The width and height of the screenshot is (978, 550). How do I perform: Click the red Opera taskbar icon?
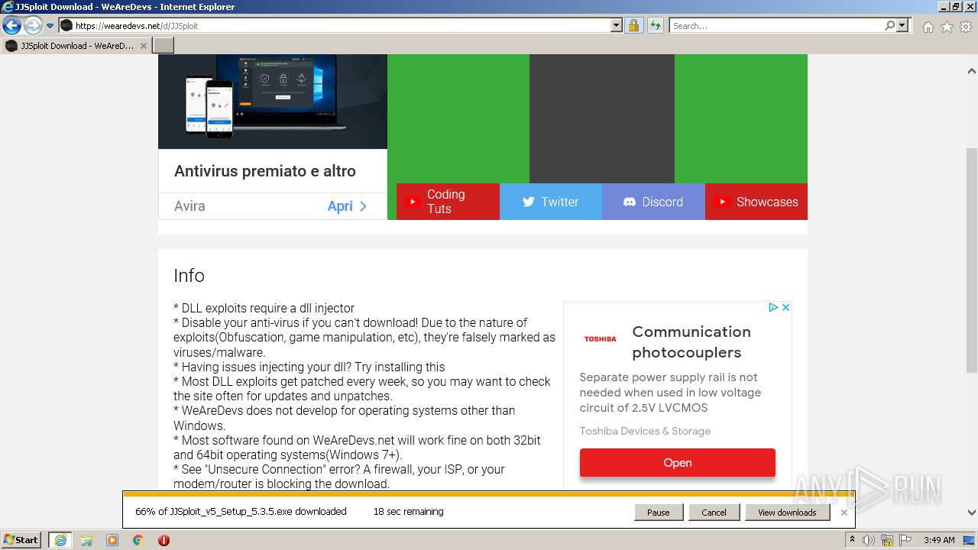(164, 540)
